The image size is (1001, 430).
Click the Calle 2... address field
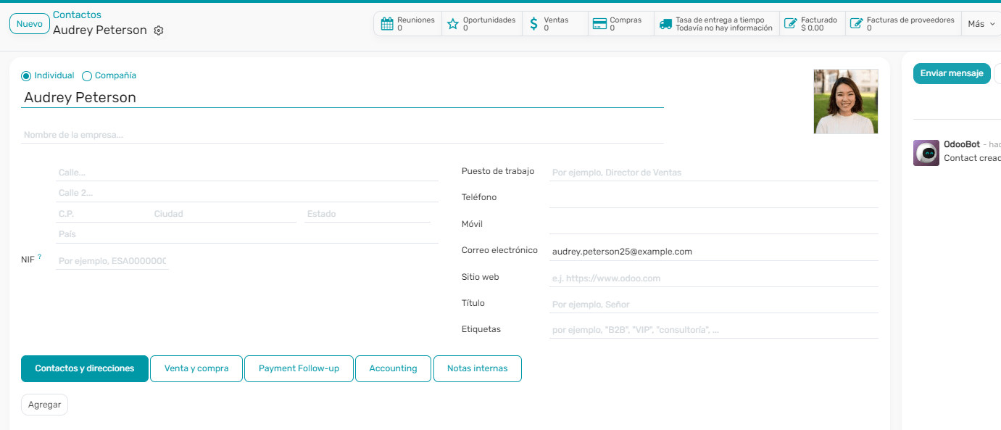point(247,194)
